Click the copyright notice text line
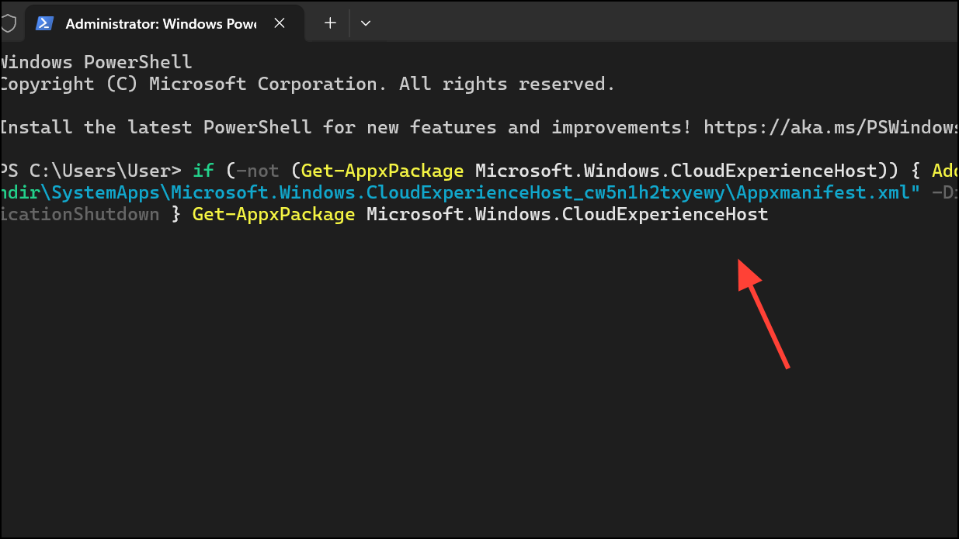This screenshot has width=959, height=539. pyautogui.click(x=307, y=83)
